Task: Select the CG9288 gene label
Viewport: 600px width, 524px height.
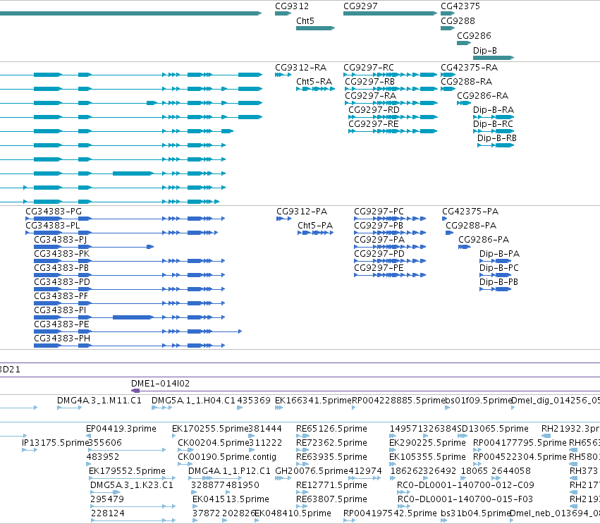Action: coord(458,21)
